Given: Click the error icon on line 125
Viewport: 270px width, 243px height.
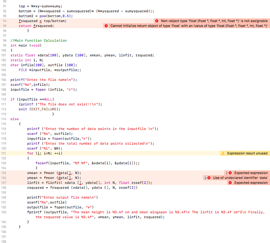Looking at the screenshot, I should click(230, 173).
